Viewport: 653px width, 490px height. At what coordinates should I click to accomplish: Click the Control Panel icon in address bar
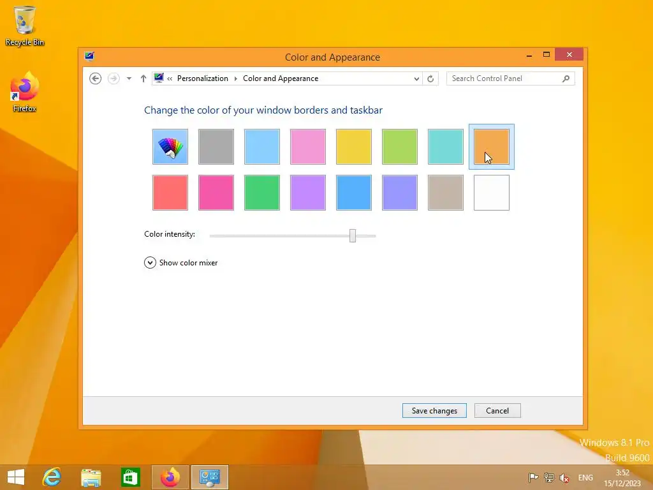tap(159, 78)
